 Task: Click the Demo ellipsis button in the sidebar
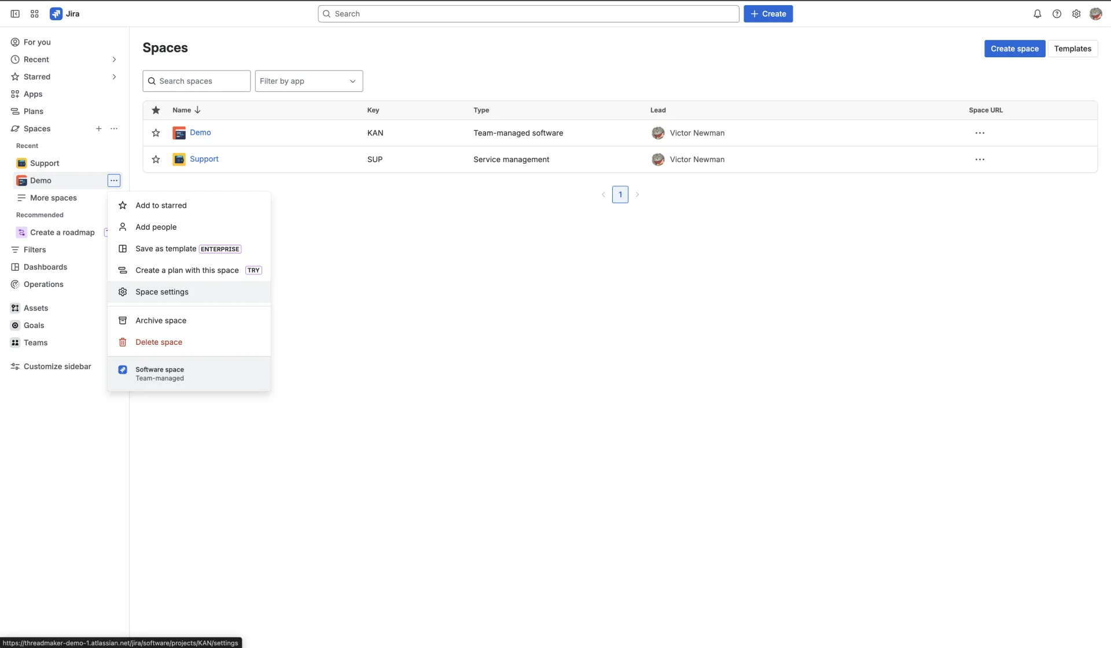pyautogui.click(x=114, y=181)
